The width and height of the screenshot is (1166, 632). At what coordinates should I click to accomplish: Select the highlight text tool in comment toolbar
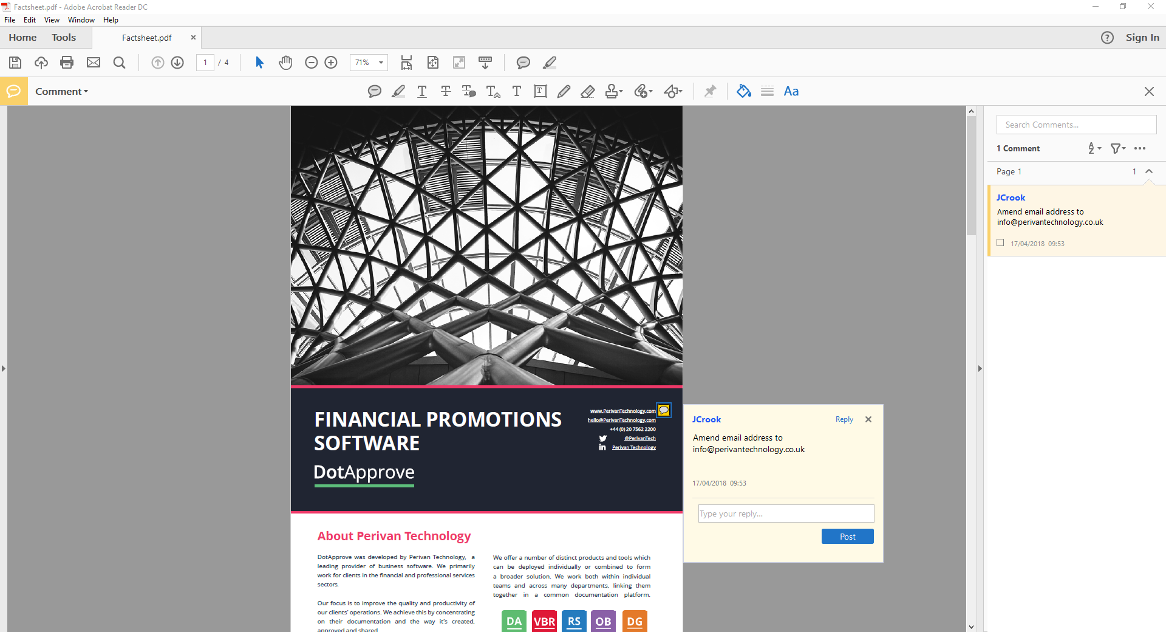pyautogui.click(x=398, y=91)
